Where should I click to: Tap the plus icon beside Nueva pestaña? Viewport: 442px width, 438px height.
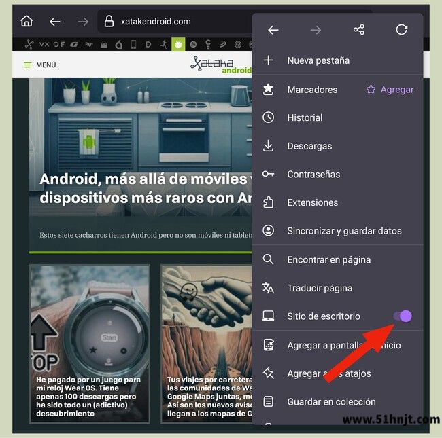tap(268, 60)
